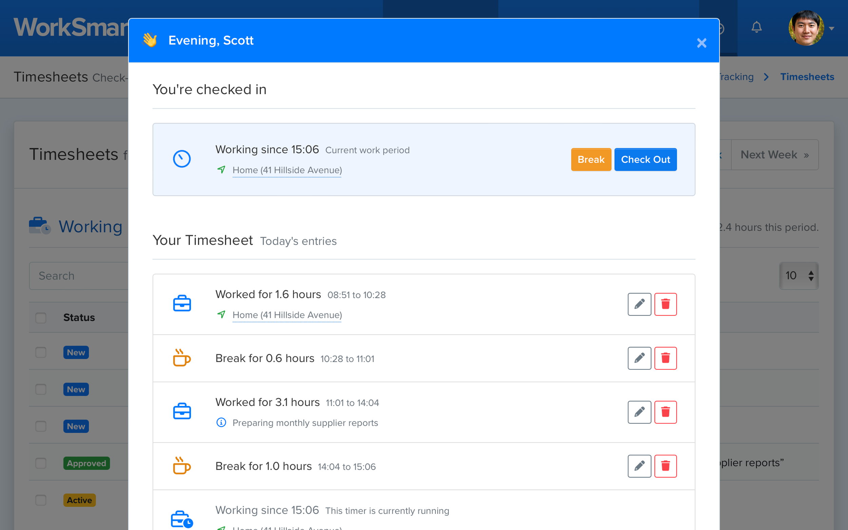Open Timesheets from the breadcrumb

807,77
